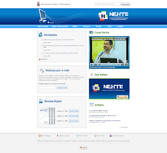Open the 'quem somos' menu item
The width and height of the screenshot is (167, 153).
point(43,26)
